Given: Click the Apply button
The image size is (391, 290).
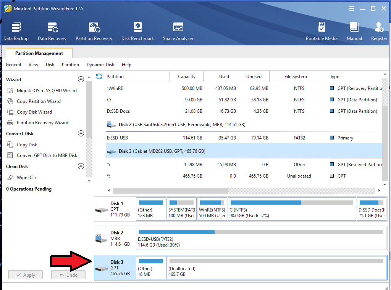Looking at the screenshot, I should pos(26,275).
